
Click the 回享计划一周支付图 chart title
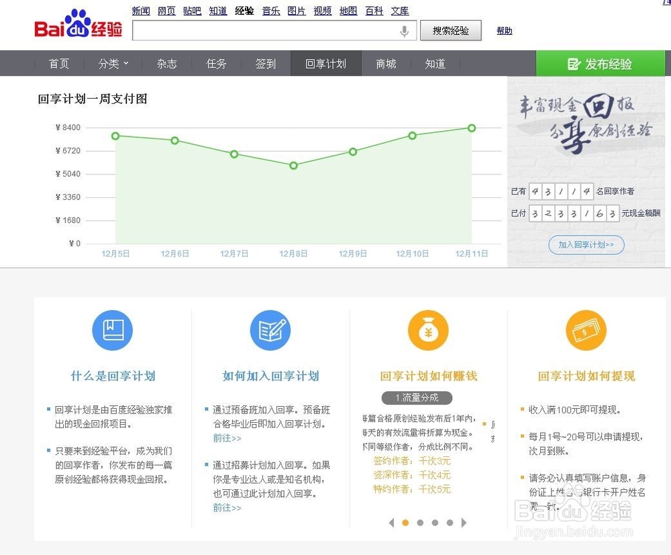coord(93,99)
